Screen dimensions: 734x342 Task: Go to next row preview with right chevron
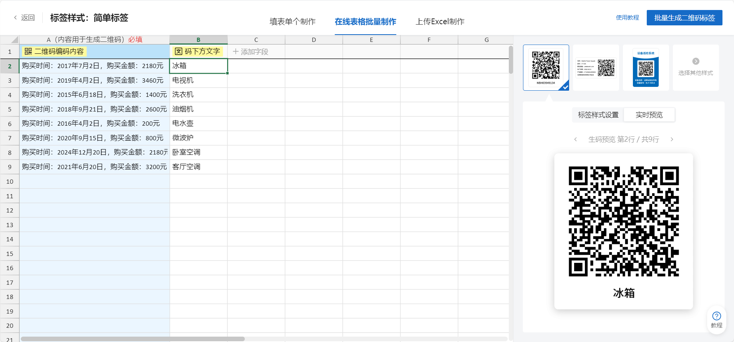[x=672, y=139]
